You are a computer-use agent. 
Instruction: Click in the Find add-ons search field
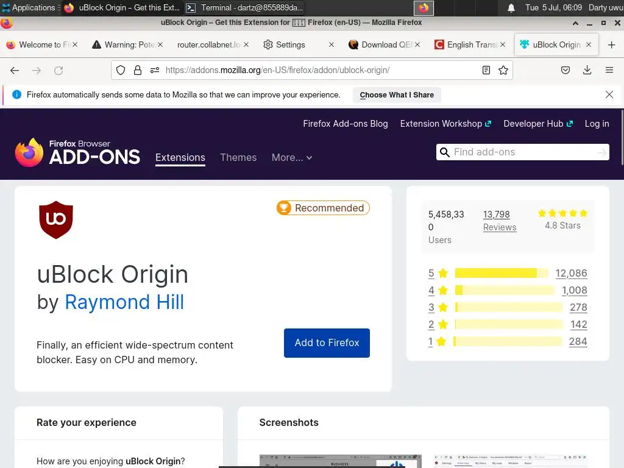click(x=523, y=152)
